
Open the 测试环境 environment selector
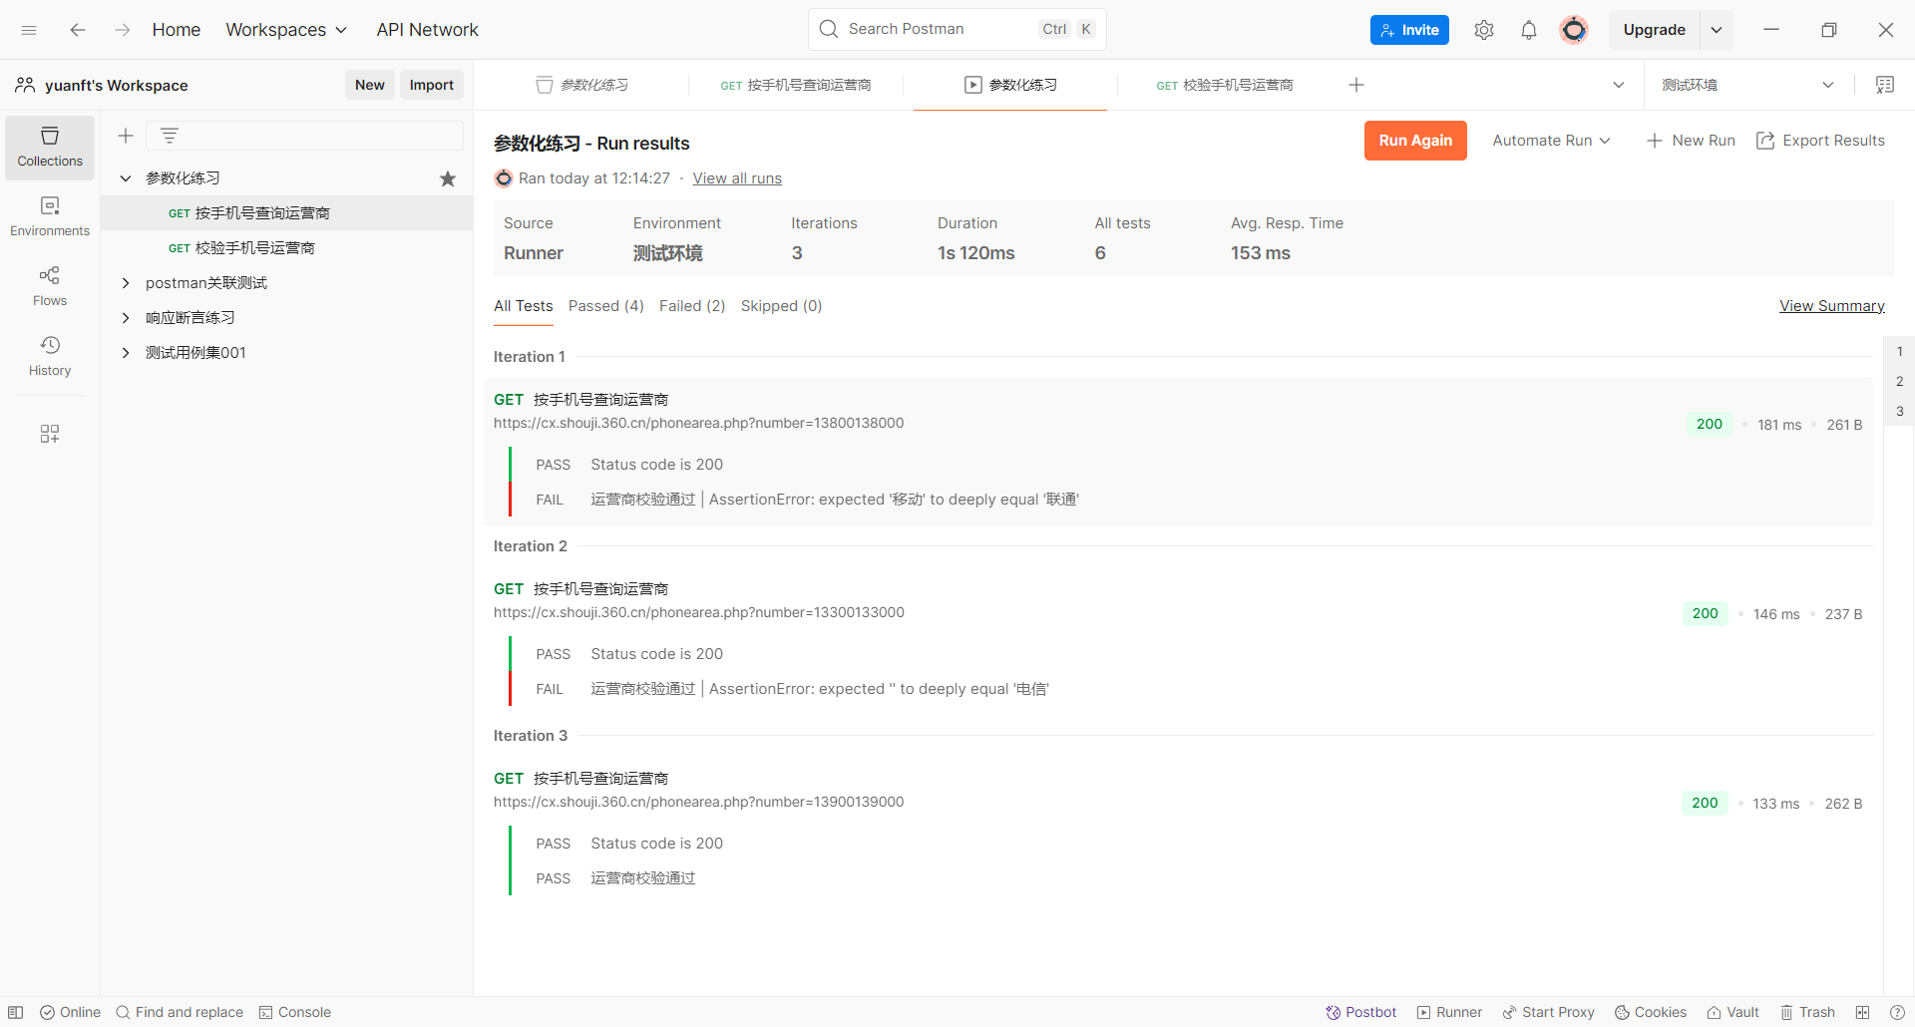click(x=1747, y=85)
